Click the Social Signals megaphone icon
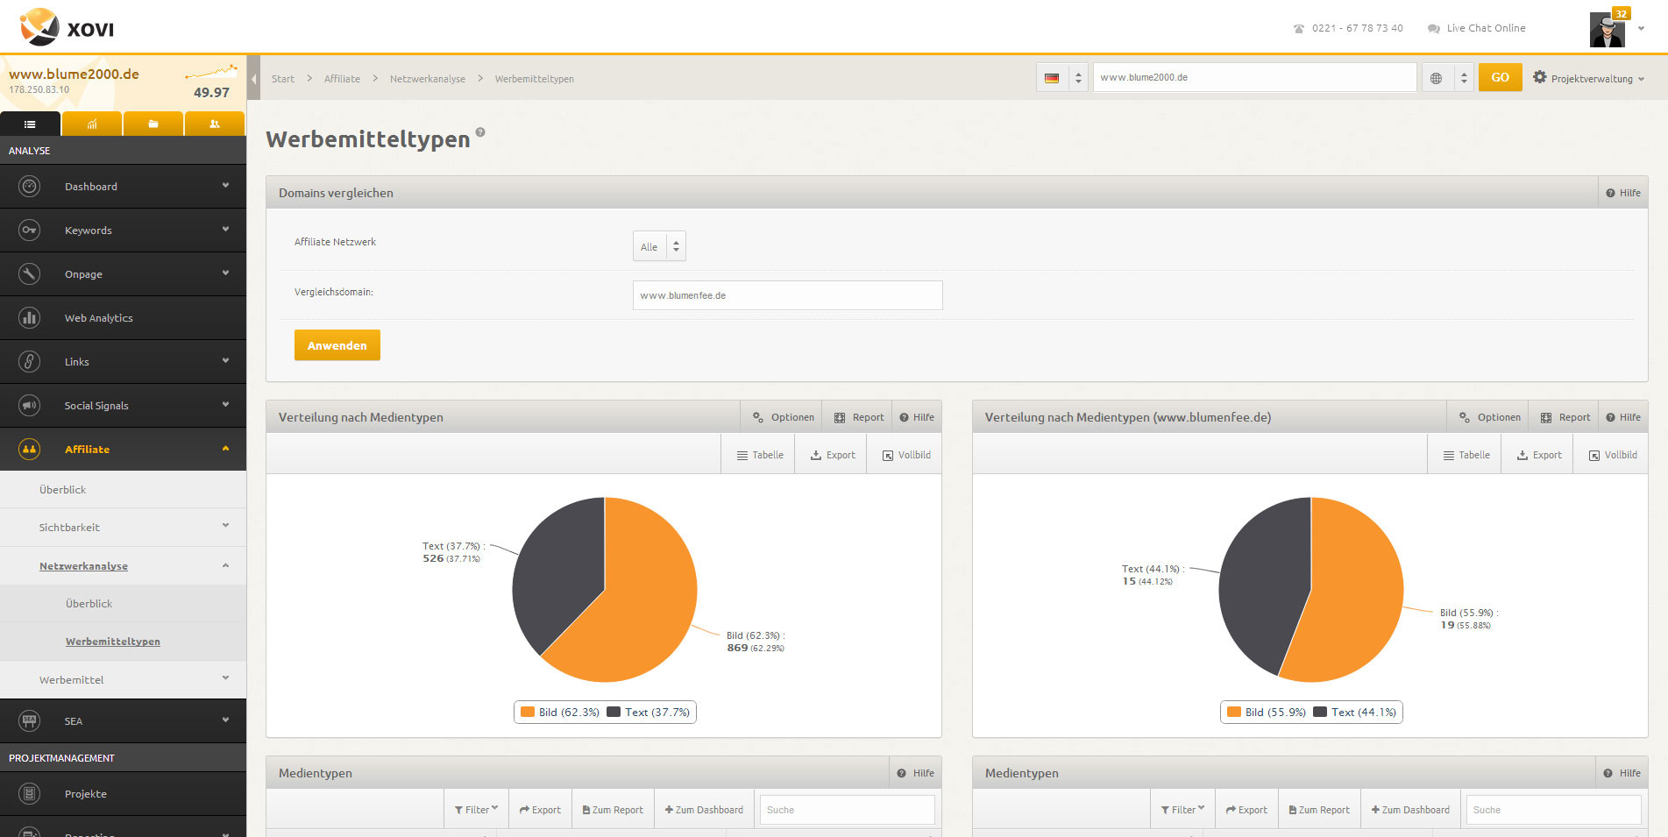This screenshot has width=1668, height=837. 30,405
